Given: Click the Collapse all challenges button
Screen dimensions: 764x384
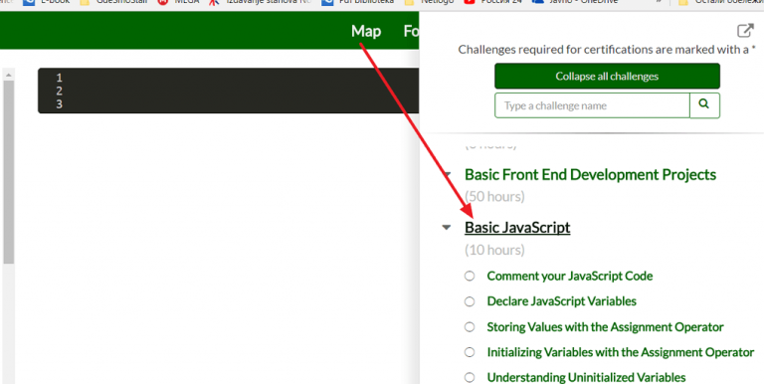Looking at the screenshot, I should coord(607,76).
